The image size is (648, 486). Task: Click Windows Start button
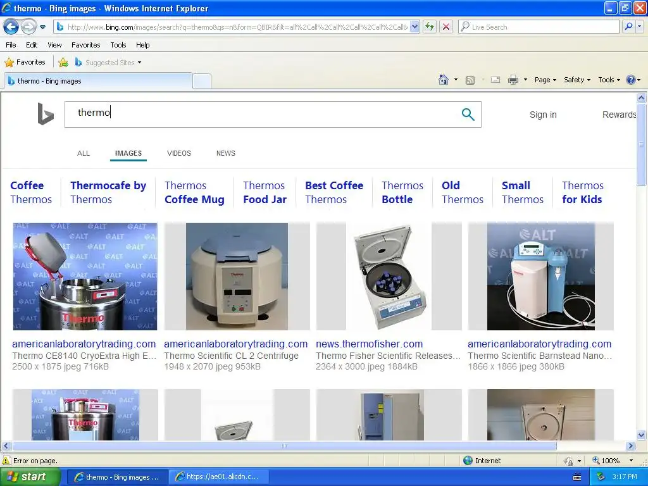coord(30,477)
